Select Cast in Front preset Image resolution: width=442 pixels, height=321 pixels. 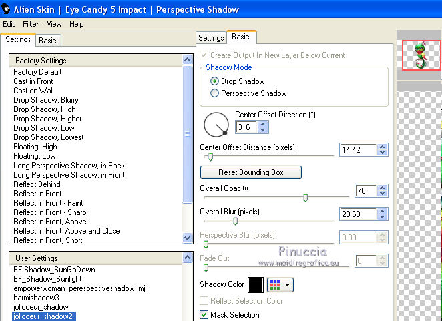point(33,81)
